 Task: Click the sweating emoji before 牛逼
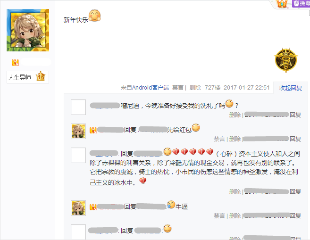pos(171,205)
